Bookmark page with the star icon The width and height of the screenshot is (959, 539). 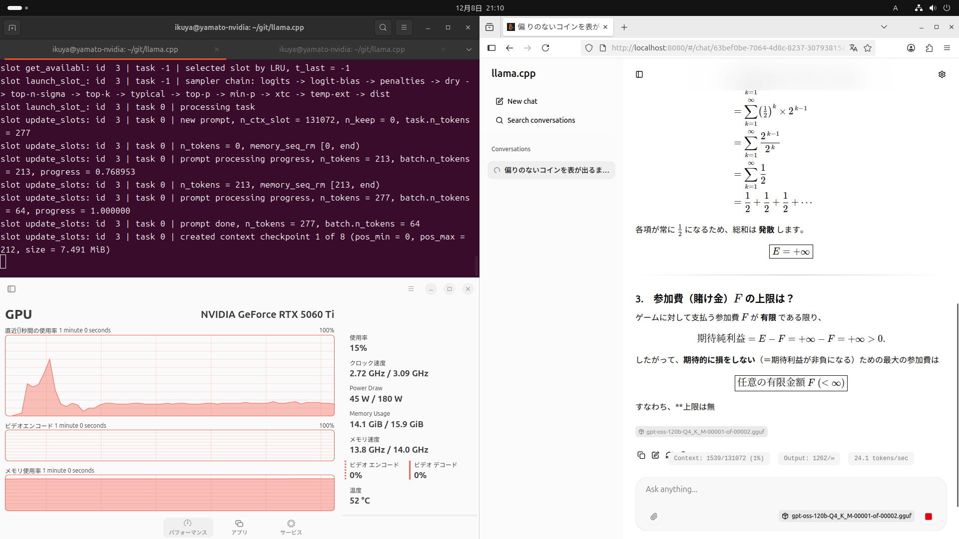868,48
